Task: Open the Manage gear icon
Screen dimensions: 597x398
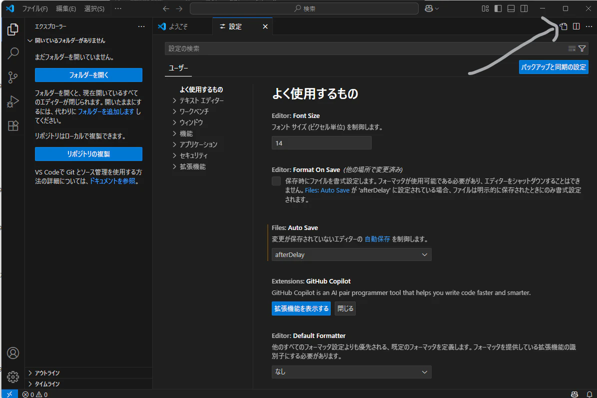Action: click(13, 376)
